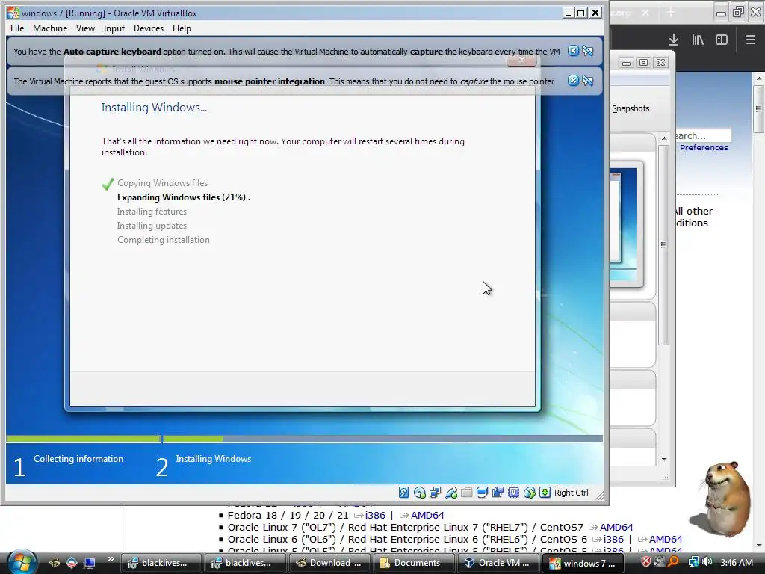
Task: Click the browser page vertical scrollbar thumb
Action: coord(758,109)
